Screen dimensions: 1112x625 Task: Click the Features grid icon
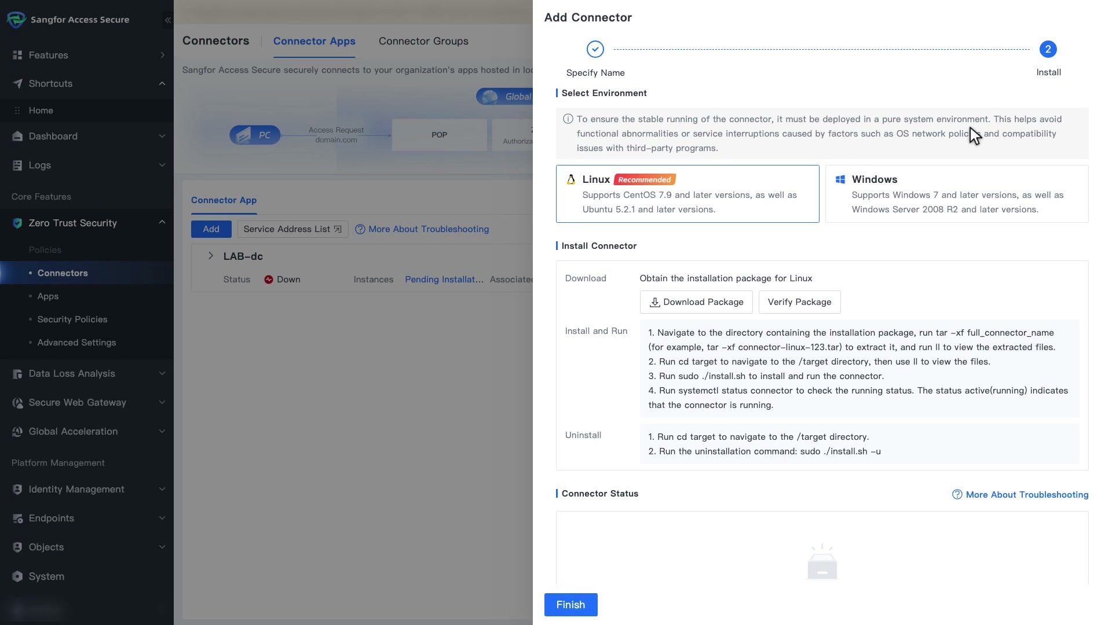pos(17,56)
